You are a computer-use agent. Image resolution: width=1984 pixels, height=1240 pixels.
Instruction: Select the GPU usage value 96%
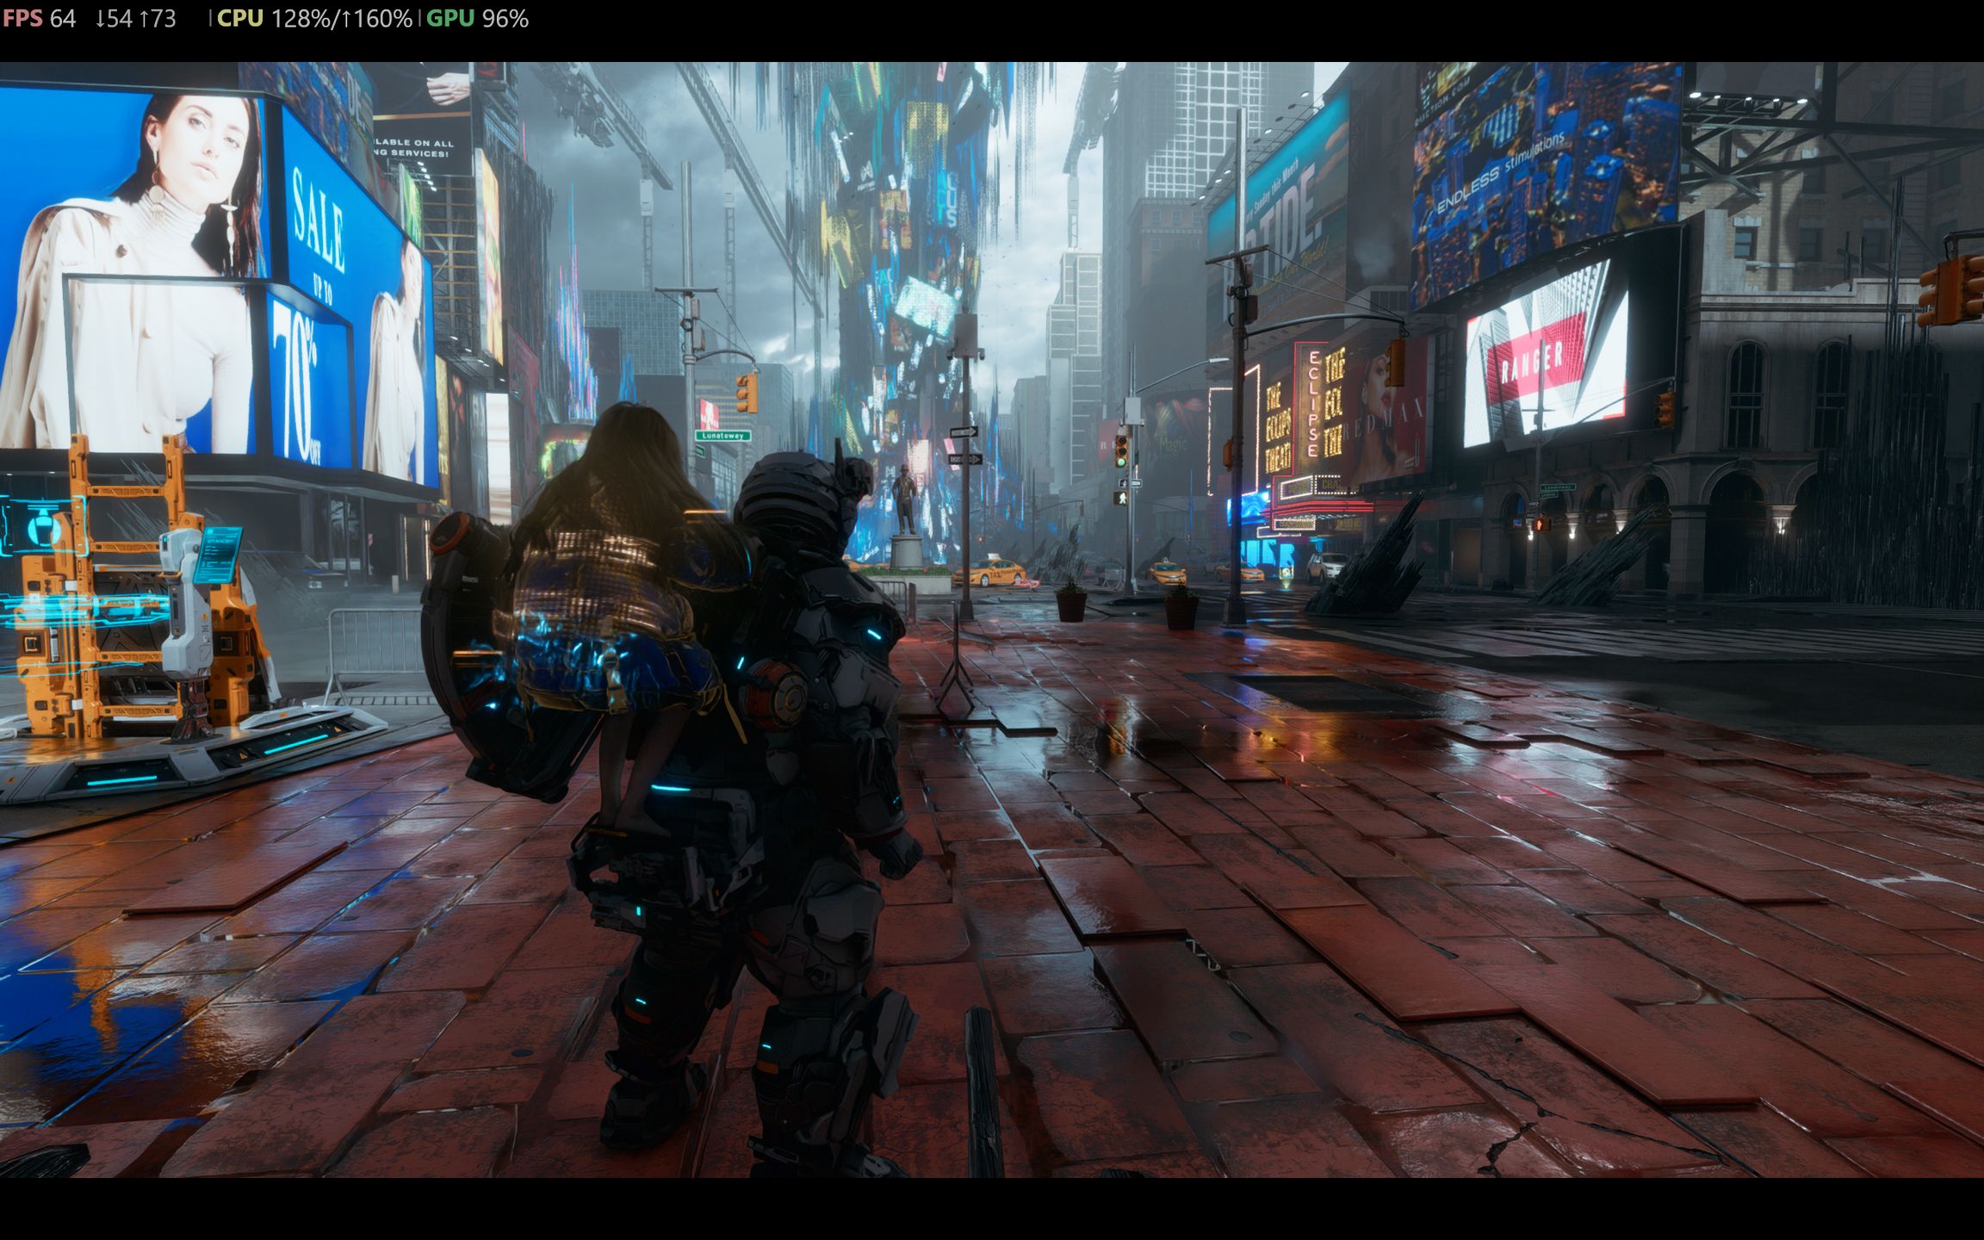coord(505,19)
